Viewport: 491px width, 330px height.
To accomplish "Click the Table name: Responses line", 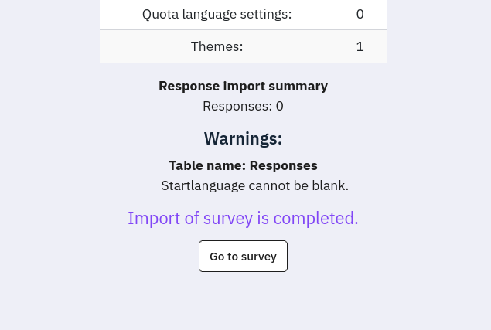I will 243,165.
